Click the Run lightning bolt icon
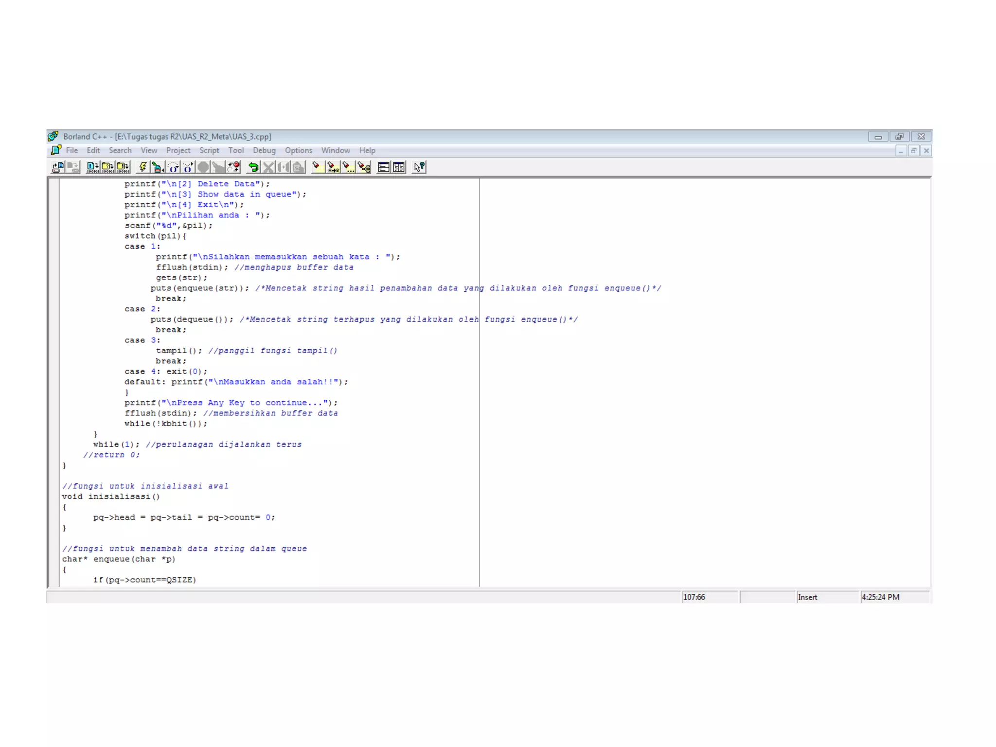 142,167
